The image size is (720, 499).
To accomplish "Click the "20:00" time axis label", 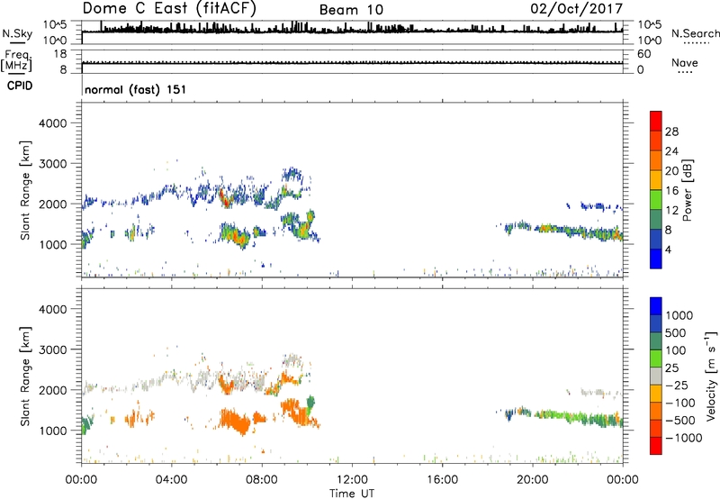I will pyautogui.click(x=532, y=480).
